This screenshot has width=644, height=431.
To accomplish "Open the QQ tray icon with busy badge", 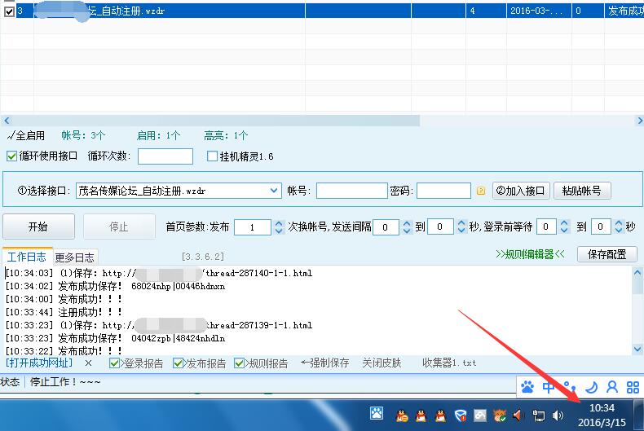I will [x=402, y=416].
